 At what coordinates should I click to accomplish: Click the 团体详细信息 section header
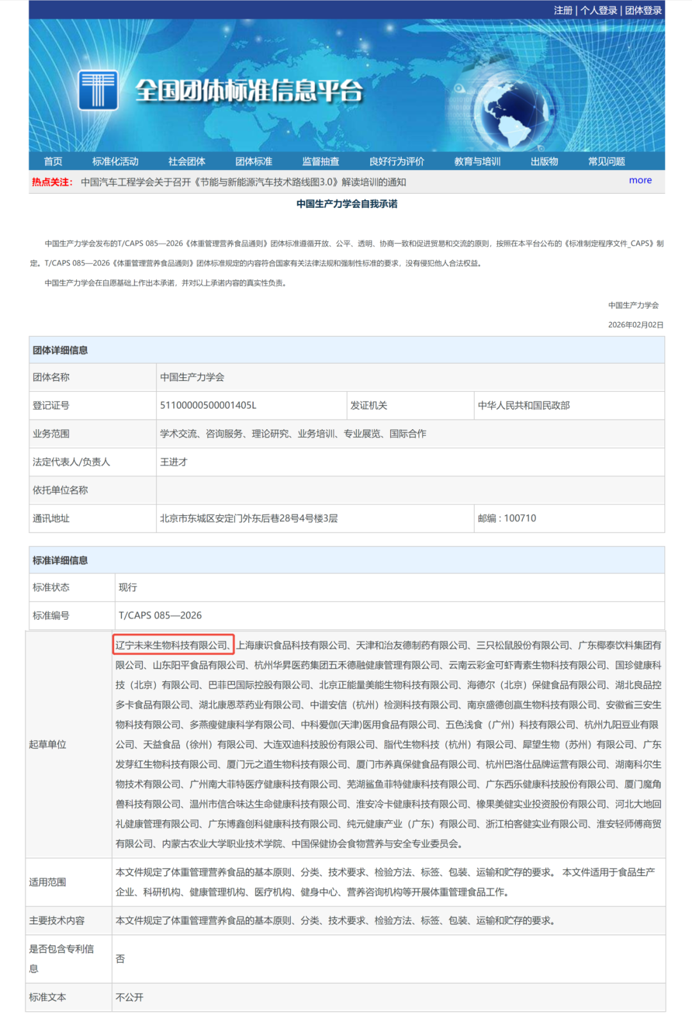coord(60,350)
